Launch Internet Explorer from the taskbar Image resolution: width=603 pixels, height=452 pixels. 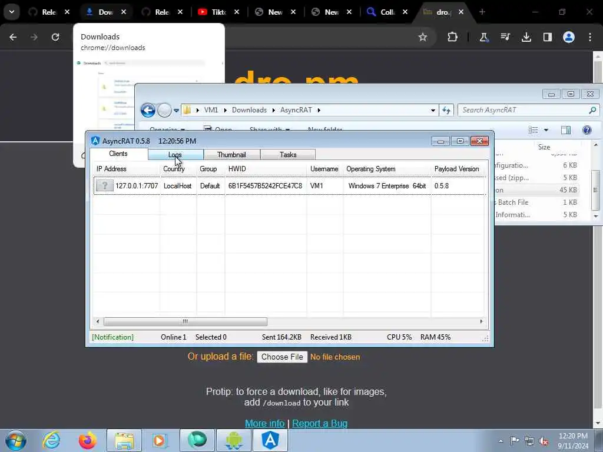pyautogui.click(x=51, y=440)
